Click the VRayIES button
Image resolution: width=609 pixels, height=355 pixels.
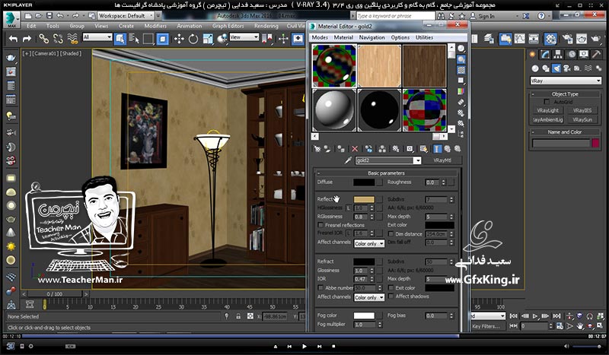[x=582, y=110]
